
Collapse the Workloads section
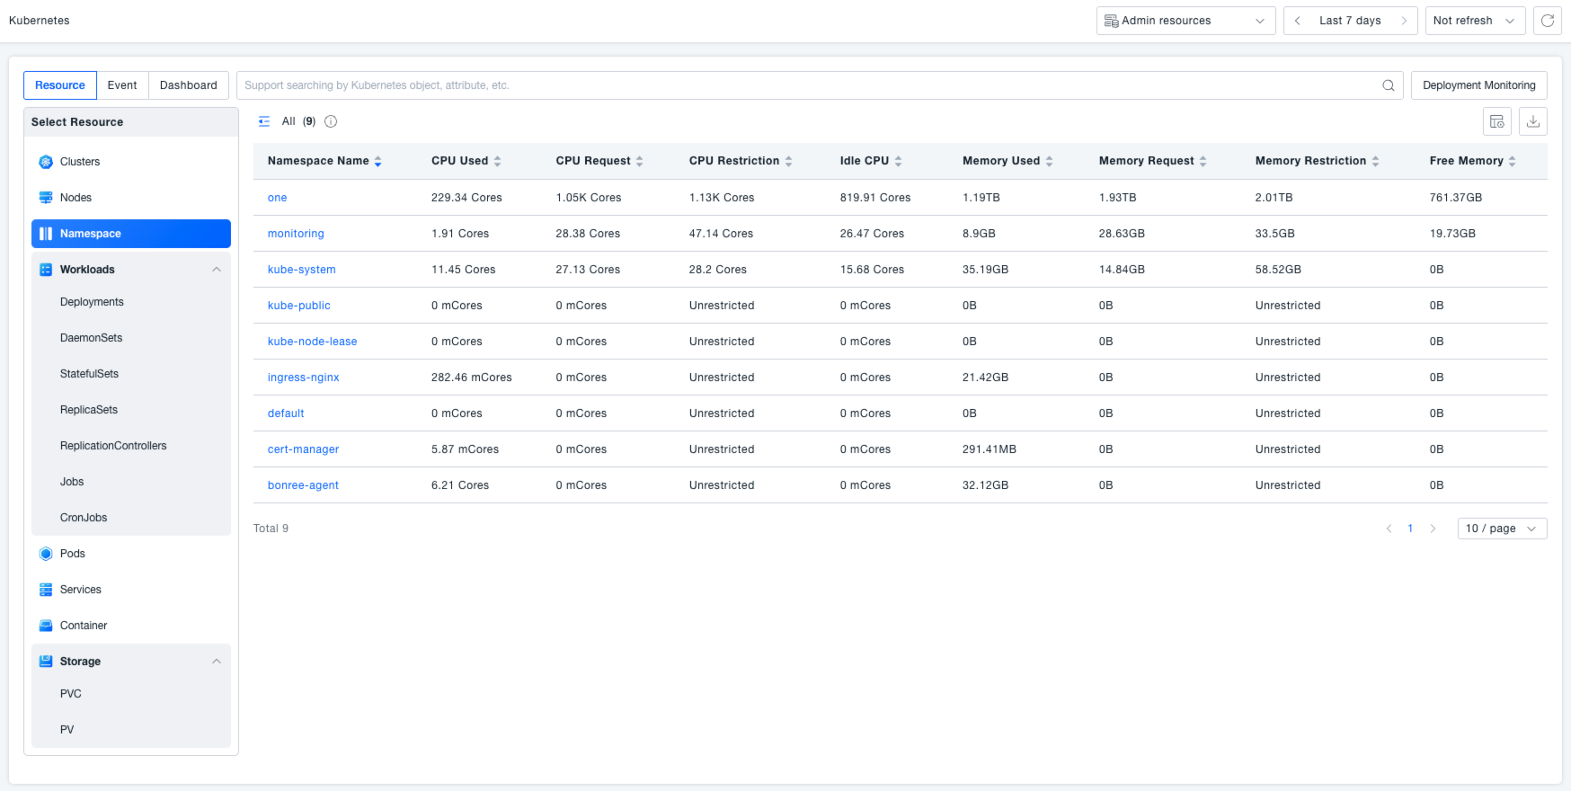click(216, 270)
